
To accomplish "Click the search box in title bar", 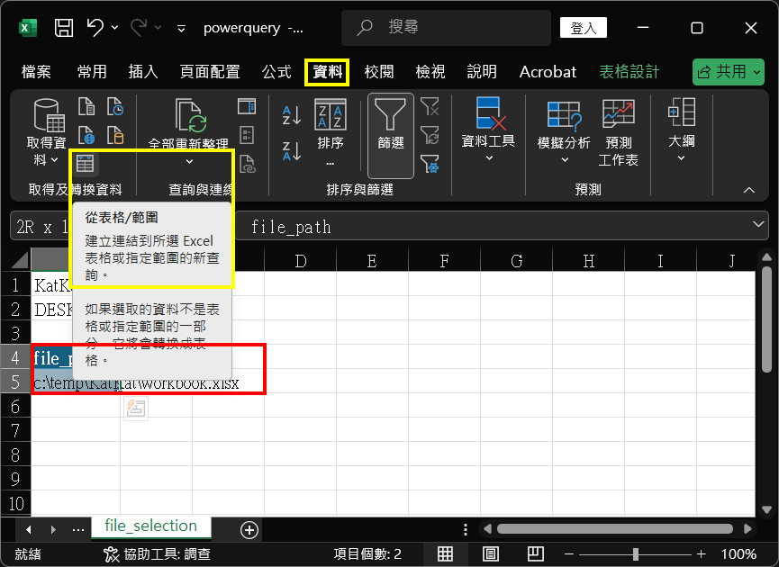I will tap(450, 28).
